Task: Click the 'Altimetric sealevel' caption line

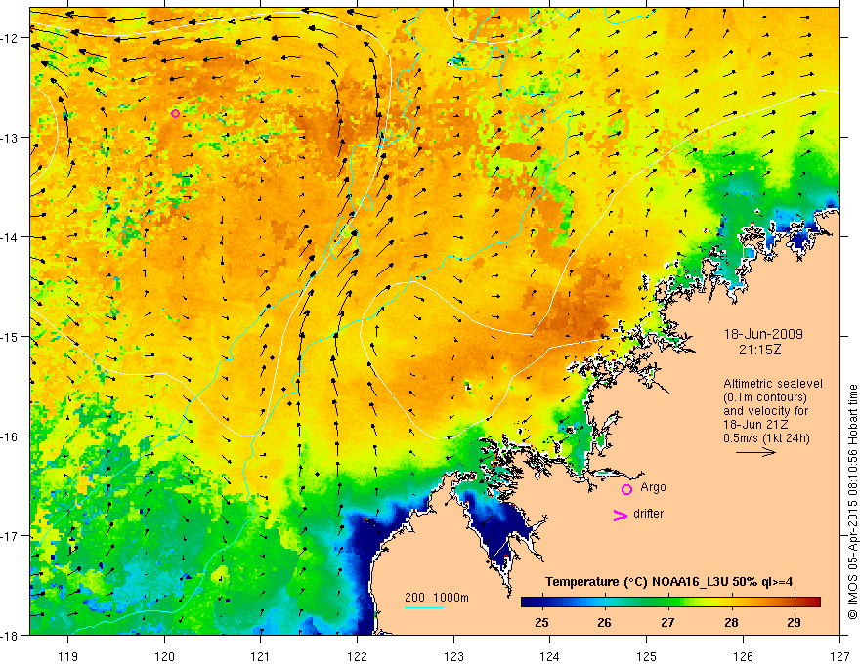Action: click(773, 384)
